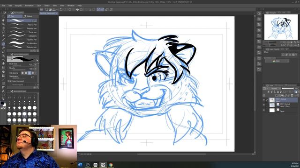Select Layer 1 in the Layer panel
300x168 pixels.
click(283, 100)
